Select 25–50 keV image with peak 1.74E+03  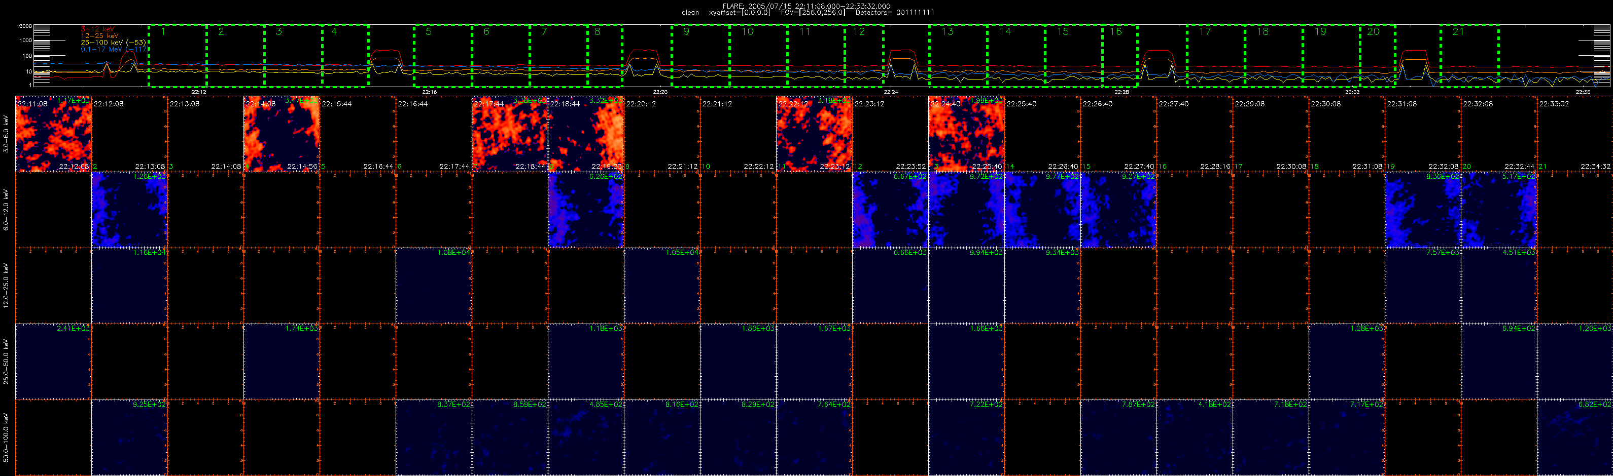click(282, 362)
